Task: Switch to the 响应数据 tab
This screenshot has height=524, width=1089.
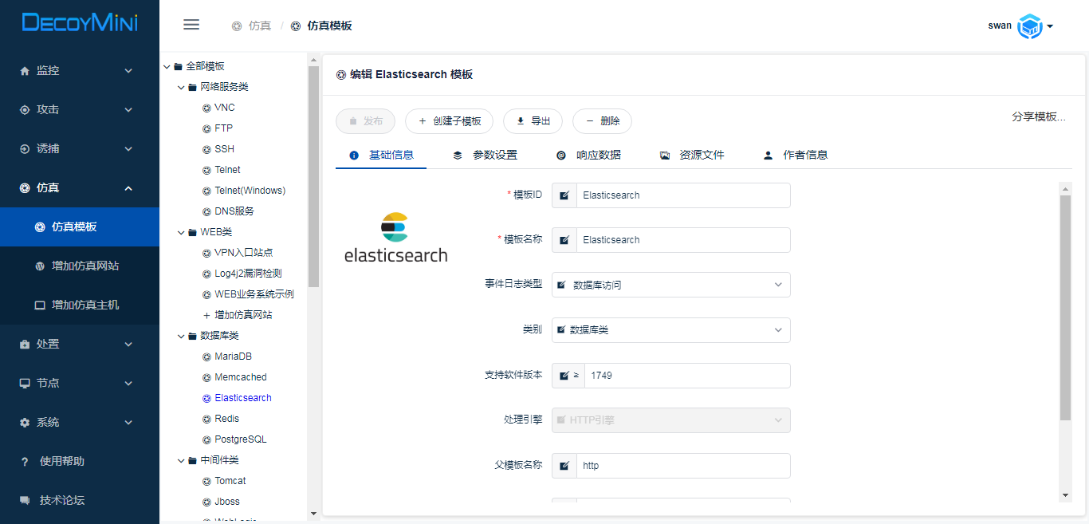Action: (x=589, y=155)
